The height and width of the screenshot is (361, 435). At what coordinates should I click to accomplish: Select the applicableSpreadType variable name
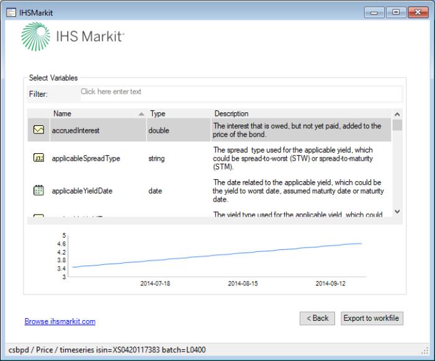[x=86, y=158]
